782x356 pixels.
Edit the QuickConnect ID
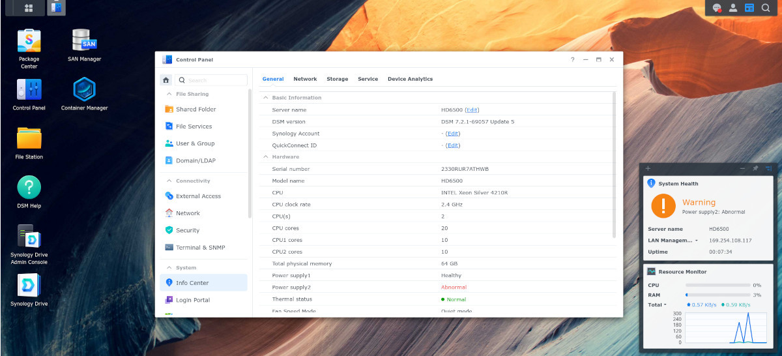453,145
